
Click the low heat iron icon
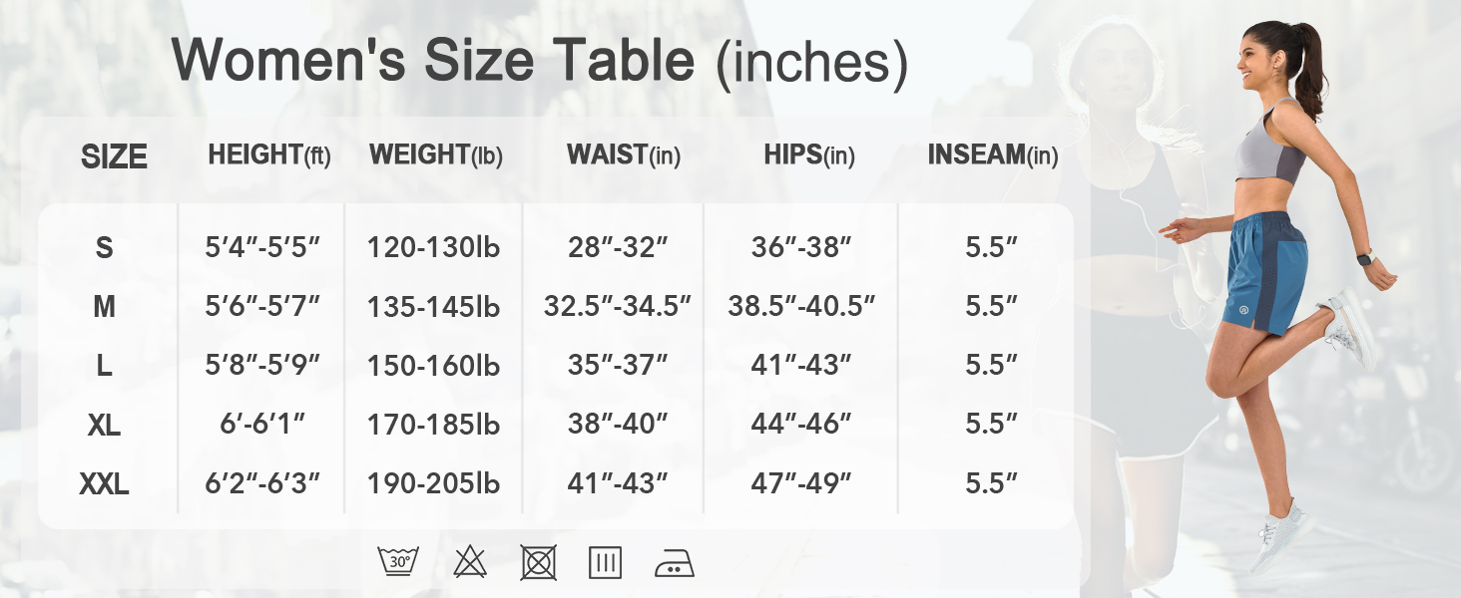tap(674, 564)
